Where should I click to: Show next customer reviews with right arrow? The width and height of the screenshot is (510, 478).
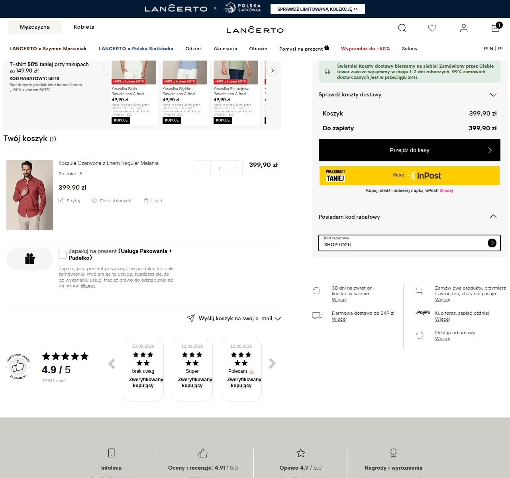[x=272, y=363]
